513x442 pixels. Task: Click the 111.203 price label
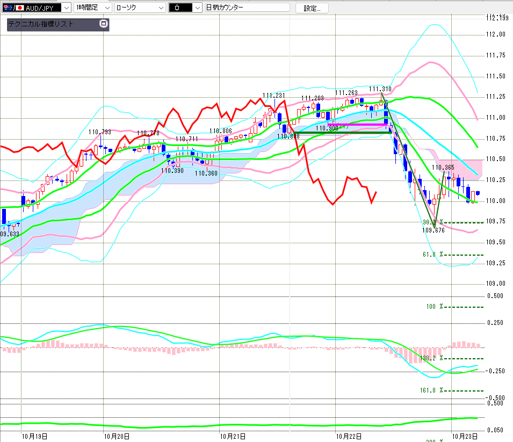[x=313, y=98]
